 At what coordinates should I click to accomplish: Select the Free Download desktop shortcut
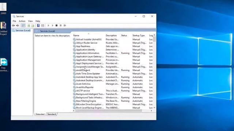[4, 65]
